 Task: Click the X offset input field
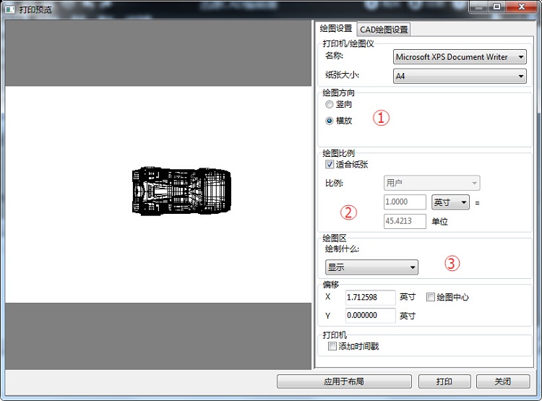click(371, 297)
